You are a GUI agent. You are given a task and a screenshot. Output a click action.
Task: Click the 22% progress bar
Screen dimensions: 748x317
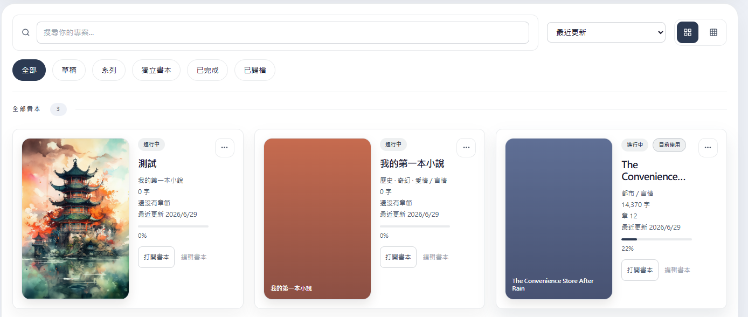(656, 239)
